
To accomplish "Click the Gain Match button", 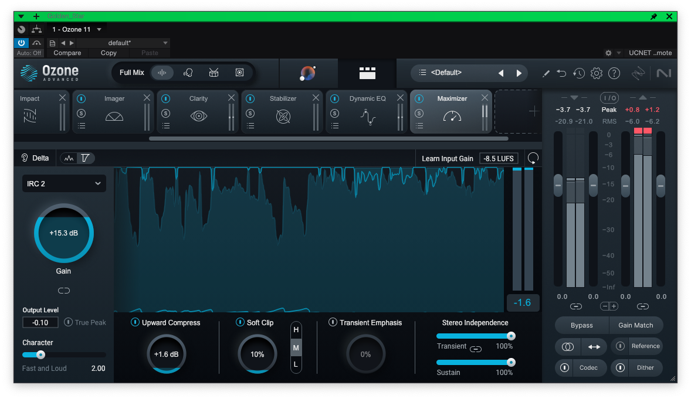I will pos(635,325).
